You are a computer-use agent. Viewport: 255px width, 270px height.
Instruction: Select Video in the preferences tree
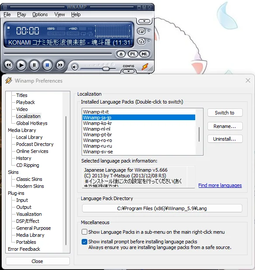coord(22,109)
